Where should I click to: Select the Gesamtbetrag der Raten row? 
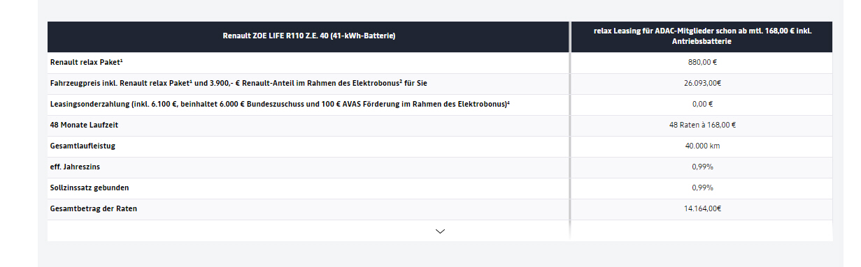(308, 208)
